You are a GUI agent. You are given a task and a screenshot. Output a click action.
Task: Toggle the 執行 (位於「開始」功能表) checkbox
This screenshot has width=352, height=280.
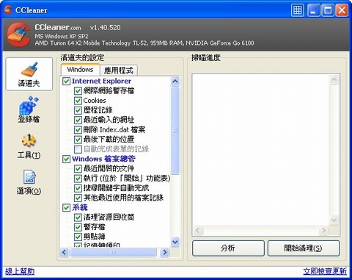coord(78,178)
